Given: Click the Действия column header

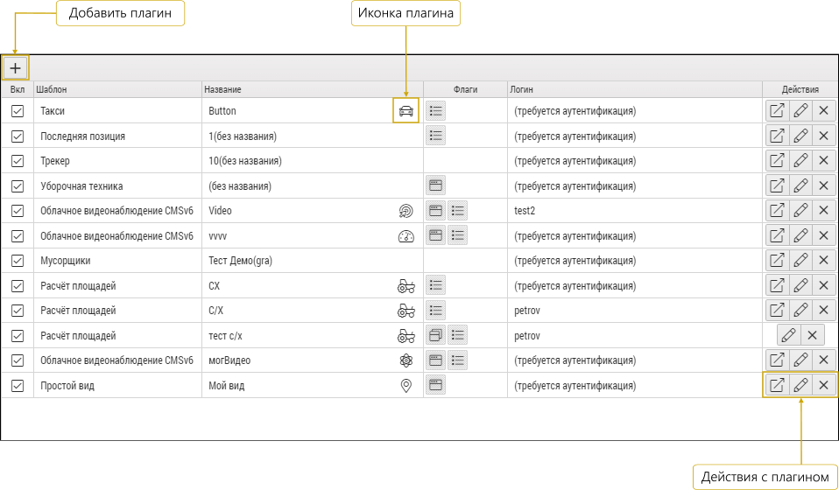Looking at the screenshot, I should click(x=800, y=90).
